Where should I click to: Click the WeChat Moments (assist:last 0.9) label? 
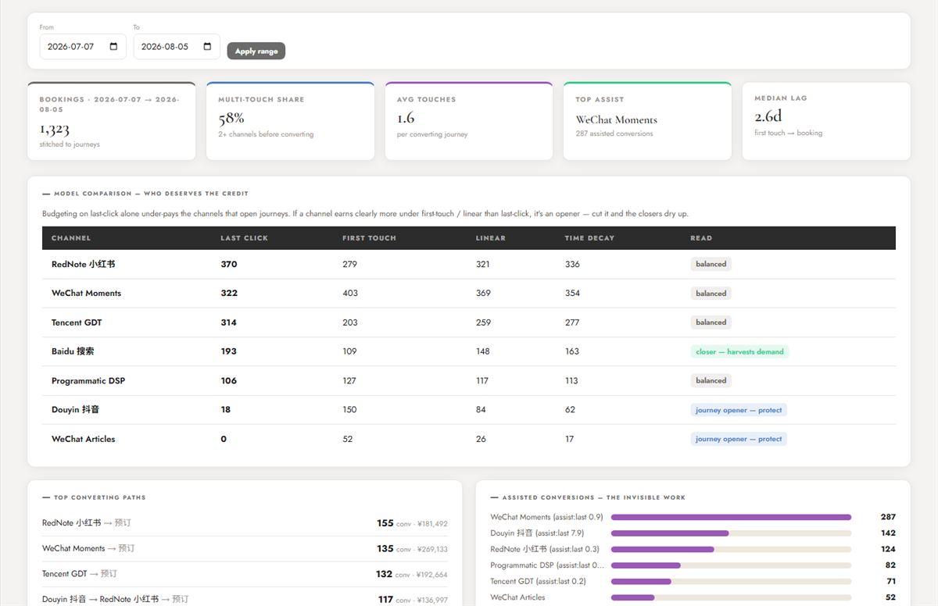(546, 517)
